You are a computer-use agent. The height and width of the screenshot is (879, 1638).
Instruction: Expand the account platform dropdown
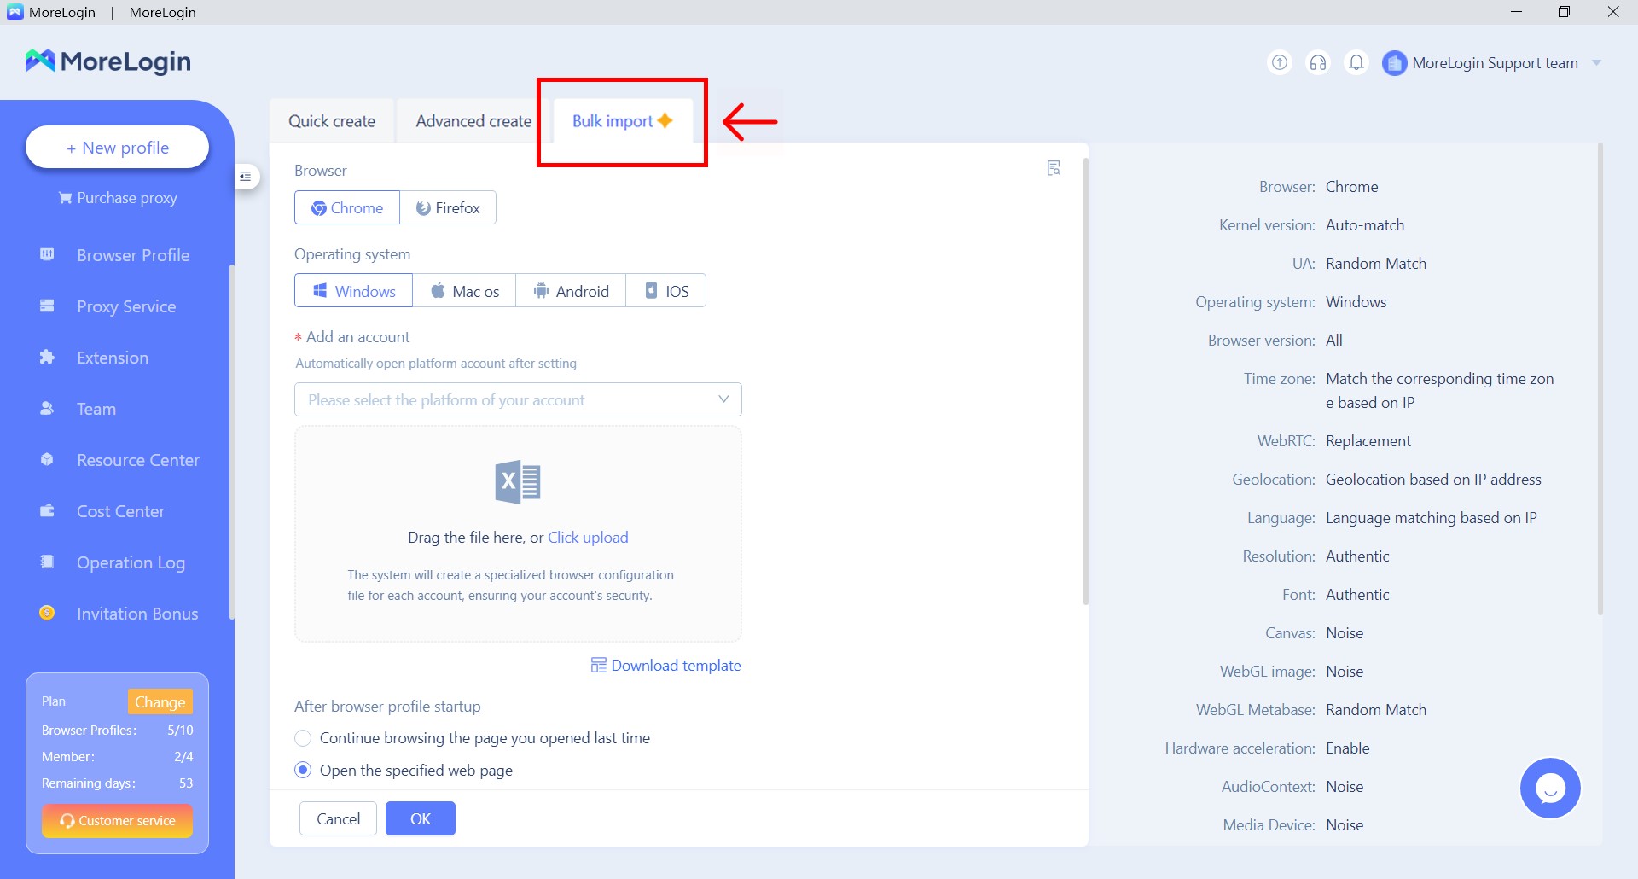coord(517,399)
